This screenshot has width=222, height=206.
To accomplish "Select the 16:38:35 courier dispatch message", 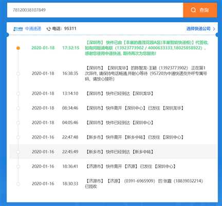I will [146, 74].
